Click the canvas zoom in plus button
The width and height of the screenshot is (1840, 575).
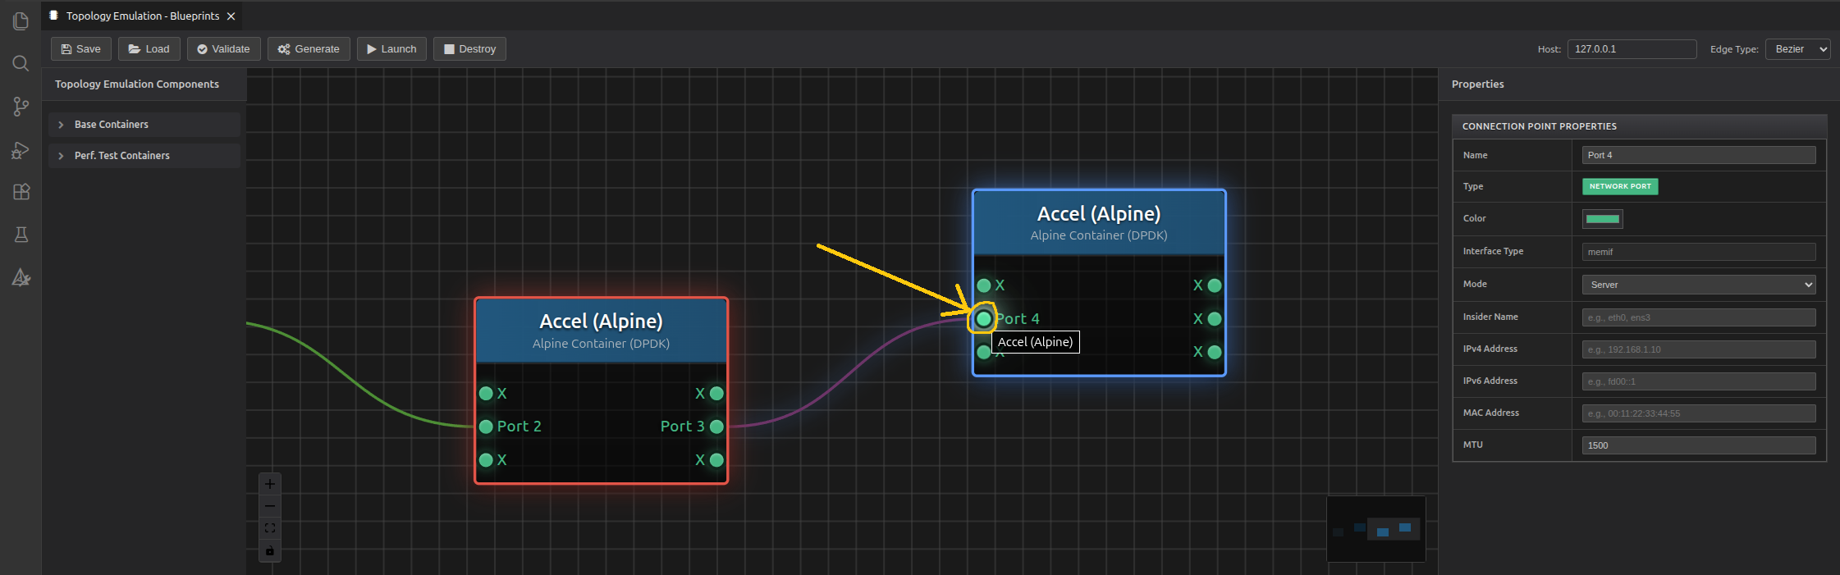click(x=270, y=484)
